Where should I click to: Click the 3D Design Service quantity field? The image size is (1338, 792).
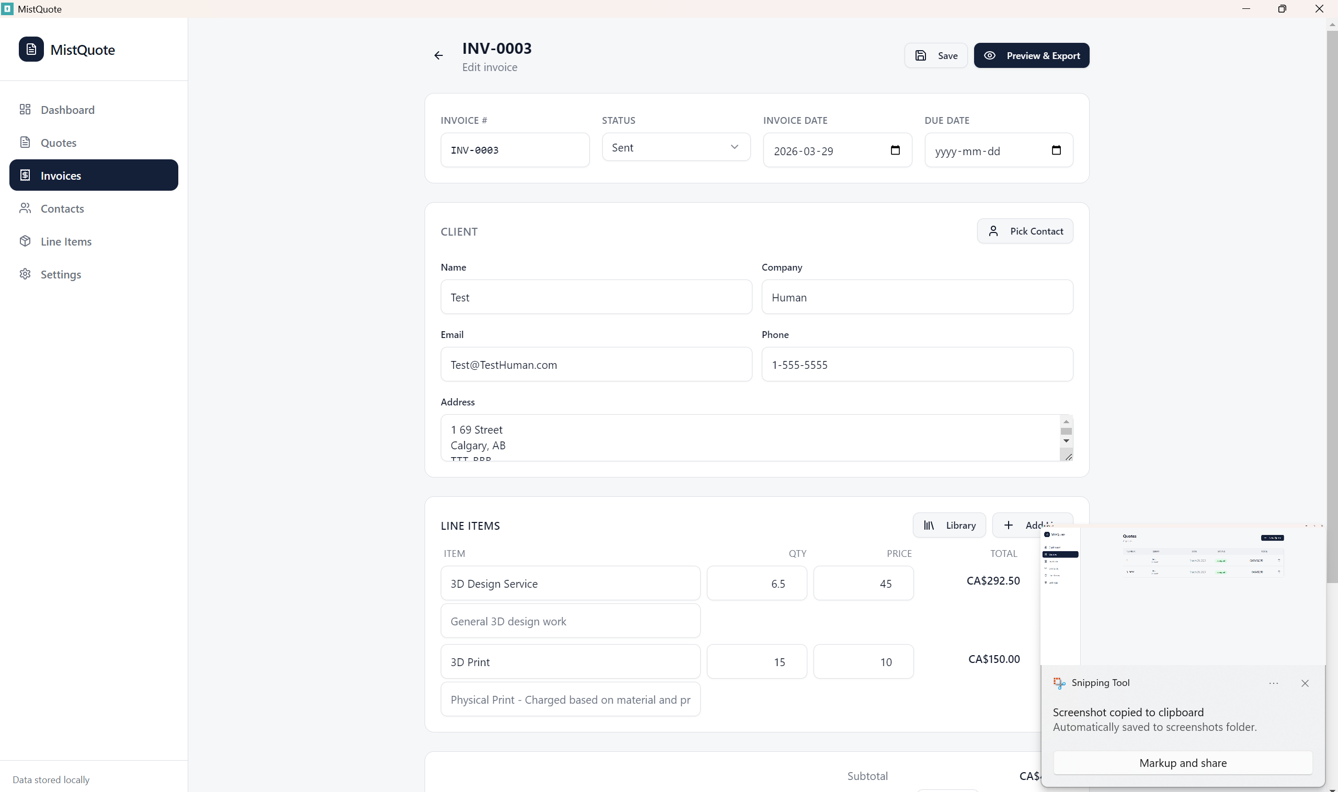pyautogui.click(x=757, y=584)
